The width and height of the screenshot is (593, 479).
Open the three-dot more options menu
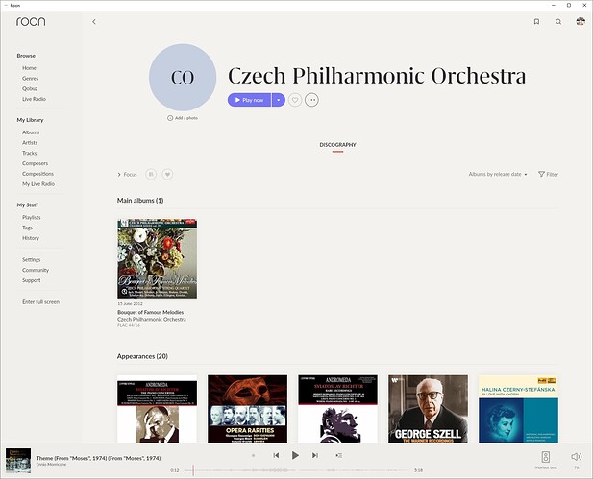tap(311, 100)
